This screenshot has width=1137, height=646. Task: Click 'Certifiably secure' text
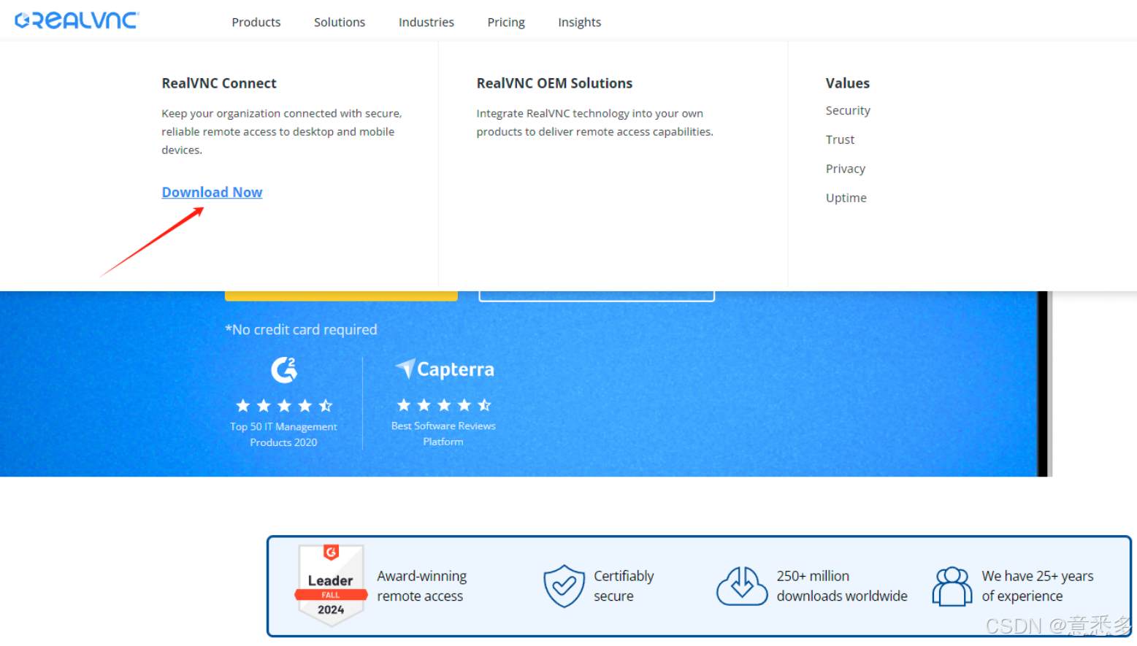coord(624,586)
